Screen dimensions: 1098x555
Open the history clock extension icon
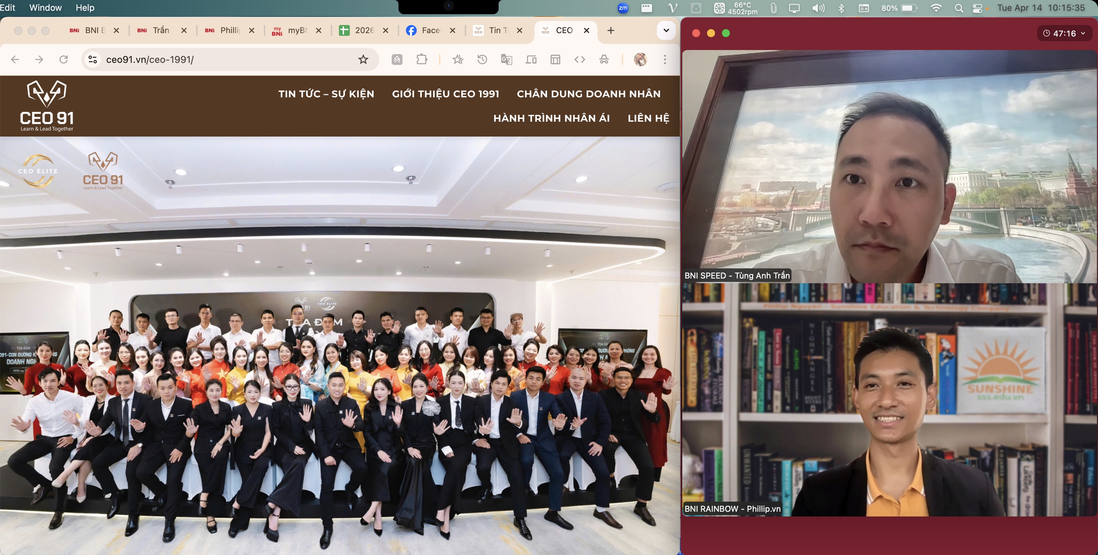point(482,59)
